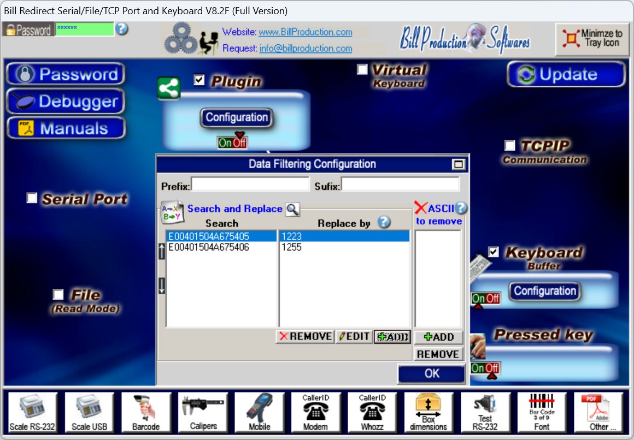Open the Barcode scanner icon

coord(146,412)
